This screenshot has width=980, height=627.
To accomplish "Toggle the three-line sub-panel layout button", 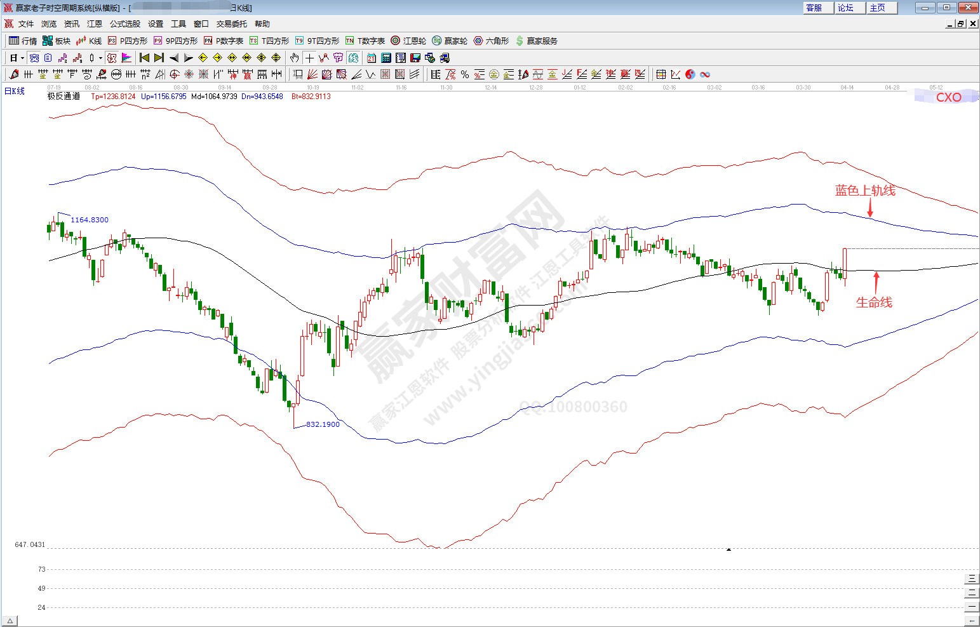I will [x=971, y=579].
